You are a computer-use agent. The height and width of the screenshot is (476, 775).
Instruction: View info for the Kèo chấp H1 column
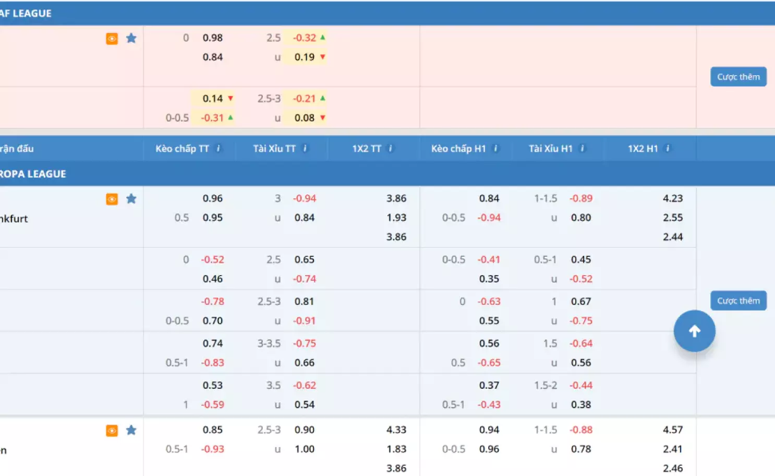tap(496, 148)
